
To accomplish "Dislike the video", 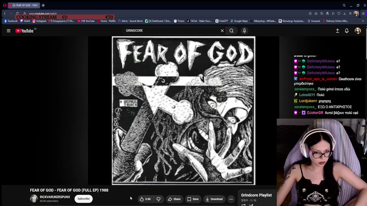I will point(159,199).
